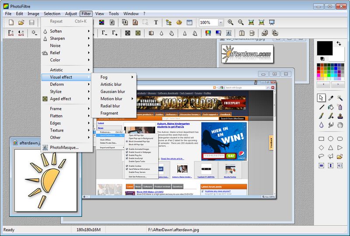The width and height of the screenshot is (350, 236).
Task: Click the afterdawn.com logo image window
Action: (247, 54)
